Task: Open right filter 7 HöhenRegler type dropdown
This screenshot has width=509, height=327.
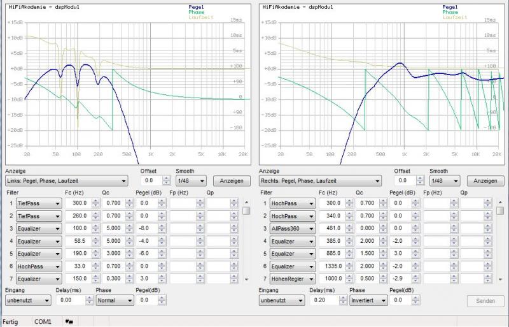Action: click(292, 279)
